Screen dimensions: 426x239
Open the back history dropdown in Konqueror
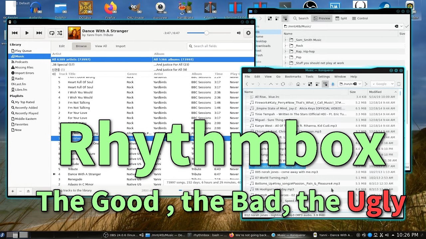click(253, 84)
